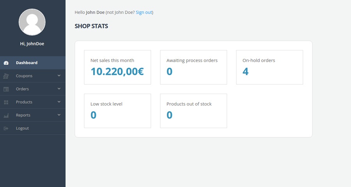Open the Net sales this month card
The image size is (351, 187).
pyautogui.click(x=117, y=67)
